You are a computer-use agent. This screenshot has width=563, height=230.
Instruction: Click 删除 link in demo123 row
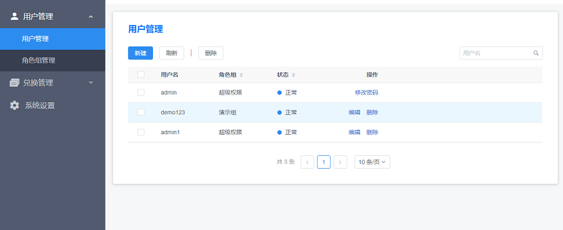[x=372, y=112]
